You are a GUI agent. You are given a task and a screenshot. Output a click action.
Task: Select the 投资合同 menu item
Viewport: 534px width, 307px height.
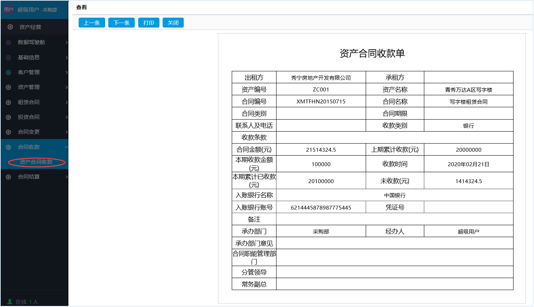tap(29, 117)
